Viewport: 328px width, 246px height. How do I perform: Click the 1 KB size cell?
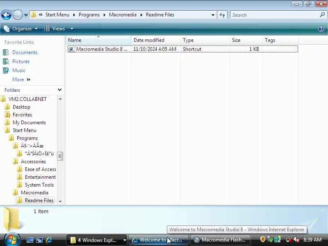click(x=254, y=49)
